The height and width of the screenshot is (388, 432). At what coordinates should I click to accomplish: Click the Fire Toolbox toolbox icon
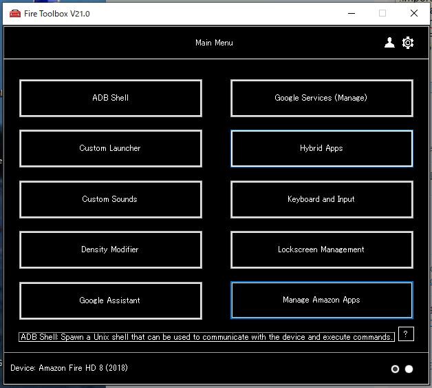tap(15, 14)
